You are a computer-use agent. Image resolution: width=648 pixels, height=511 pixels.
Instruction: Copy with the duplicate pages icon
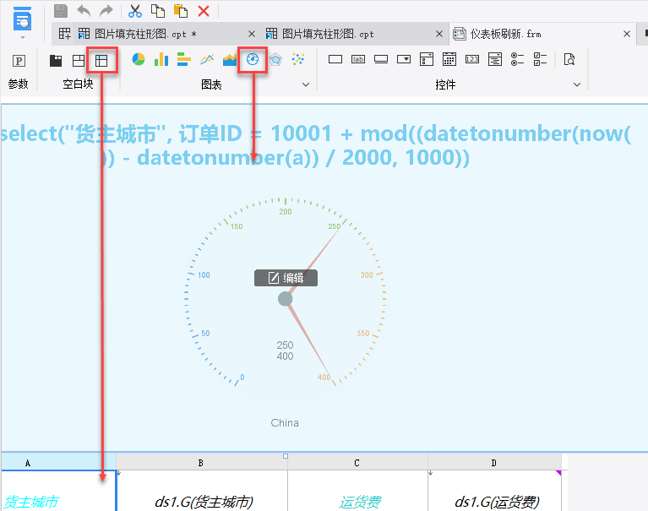158,11
